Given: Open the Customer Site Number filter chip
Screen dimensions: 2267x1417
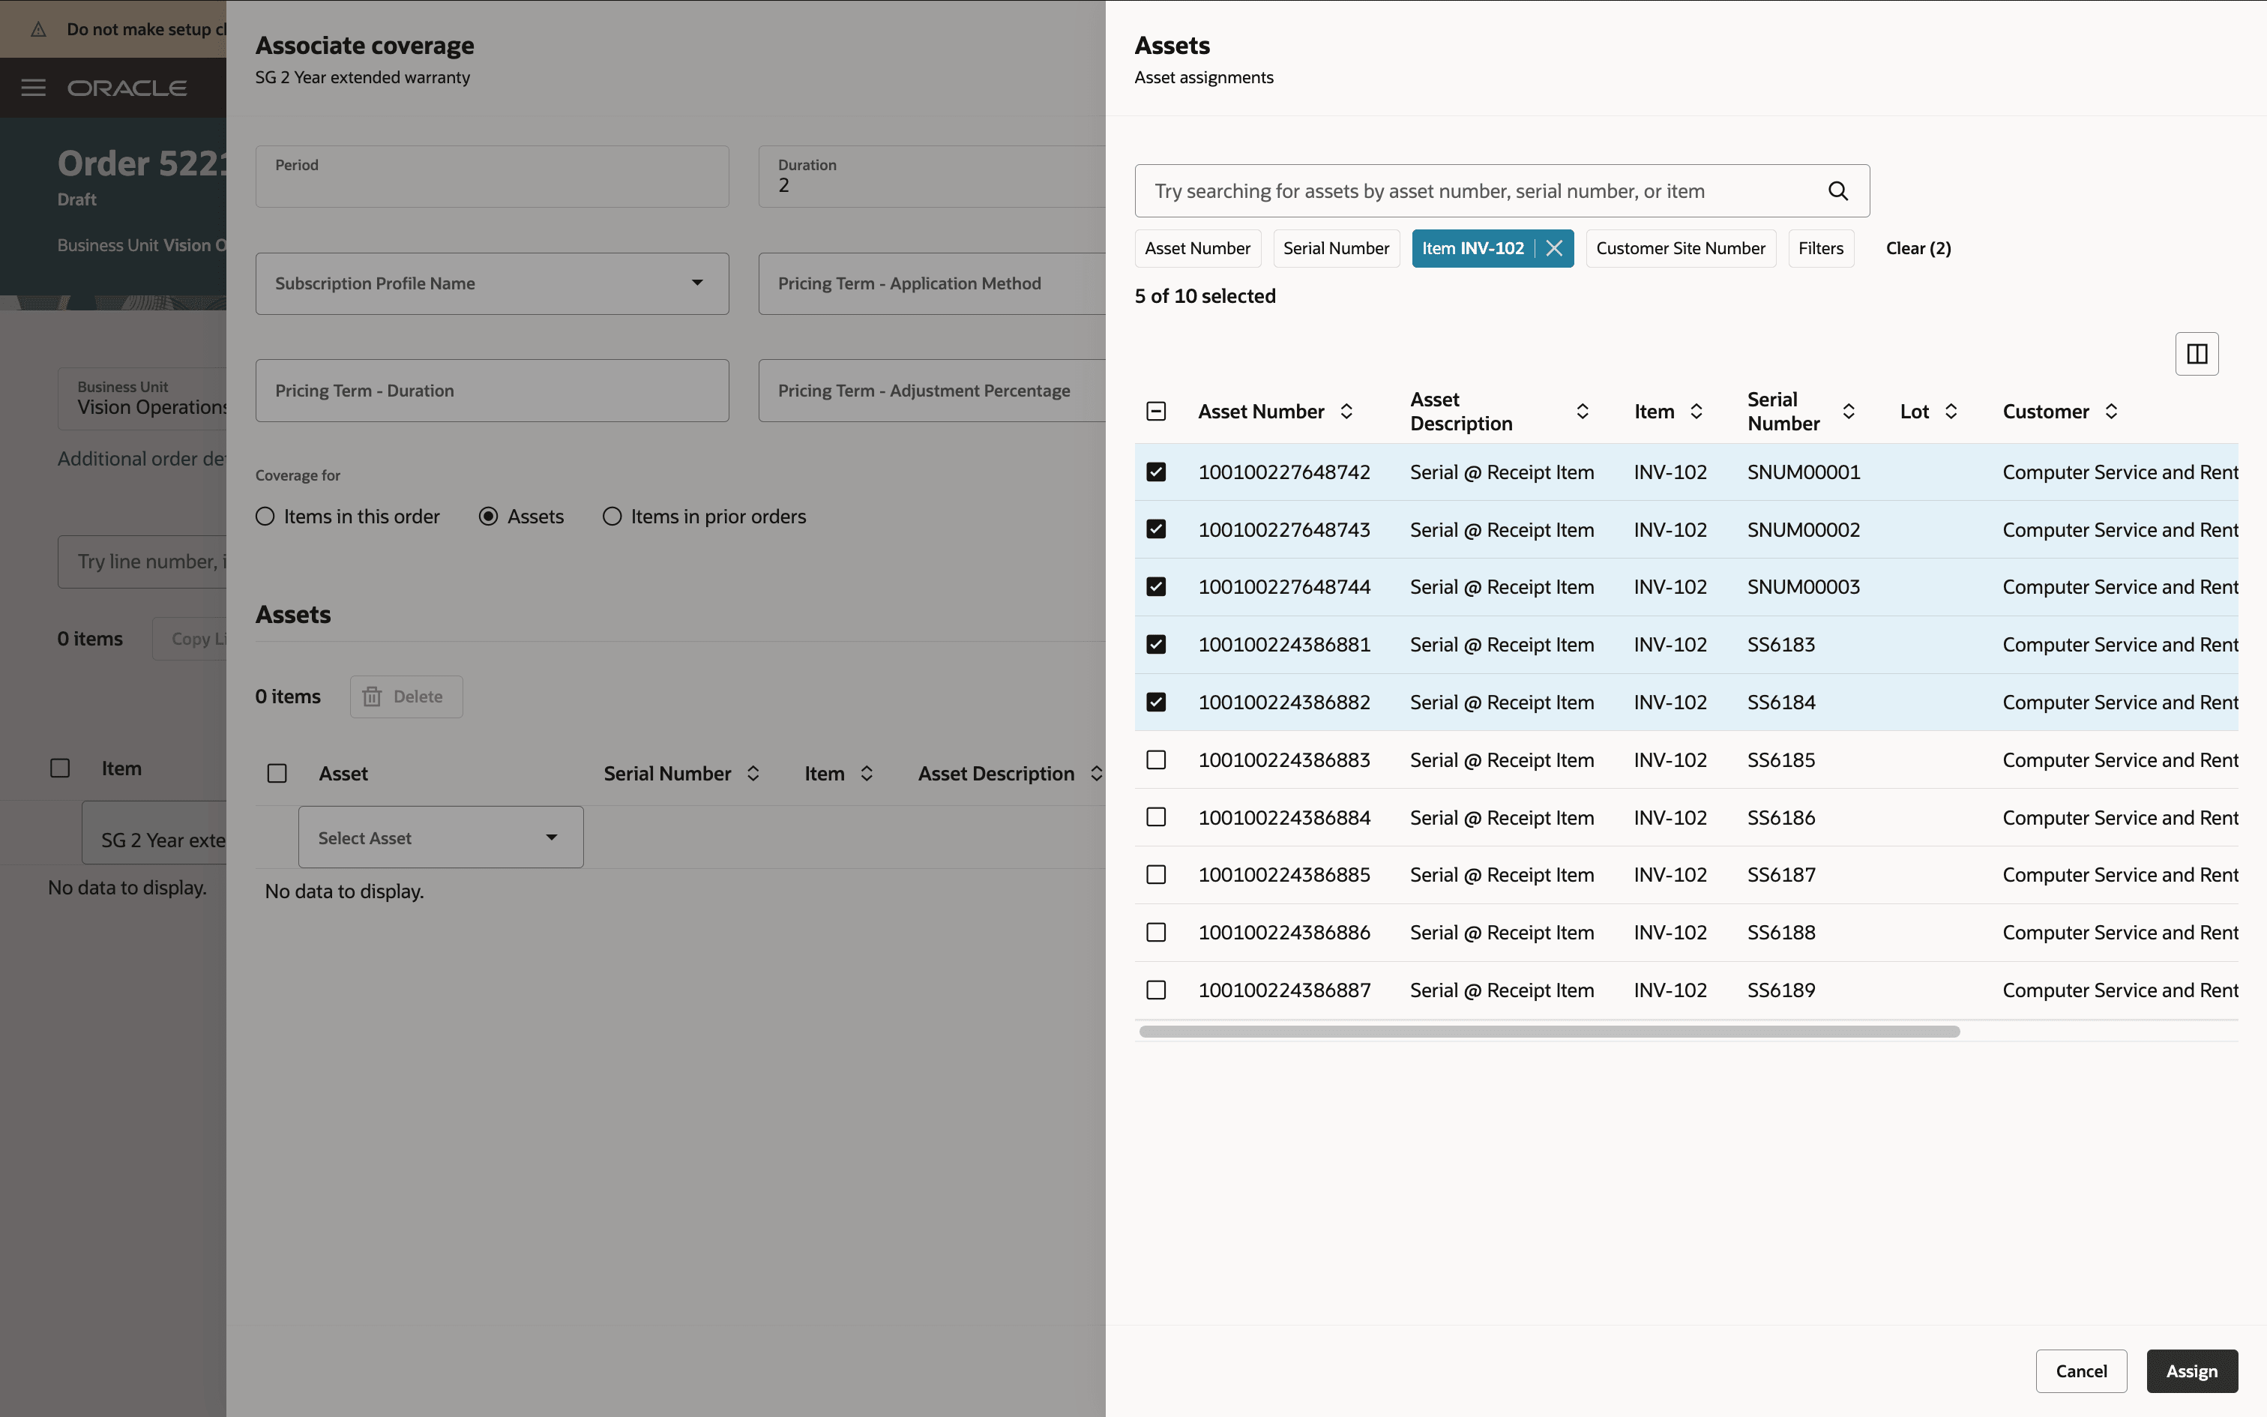Looking at the screenshot, I should click(x=1681, y=248).
